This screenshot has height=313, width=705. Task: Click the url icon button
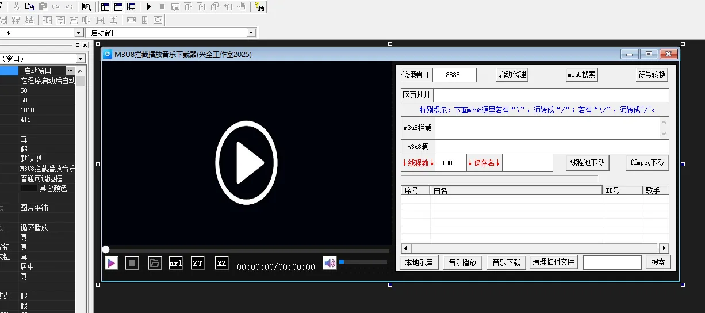[176, 263]
